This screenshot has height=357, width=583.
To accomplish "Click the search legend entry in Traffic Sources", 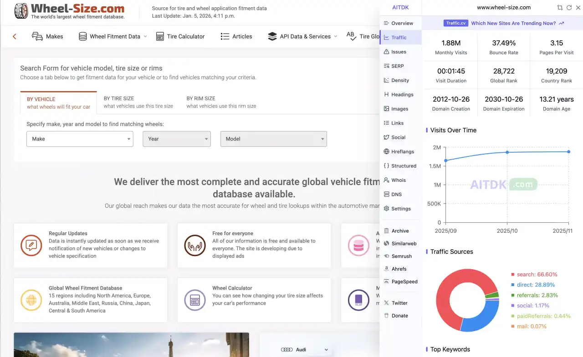I will coord(534,274).
